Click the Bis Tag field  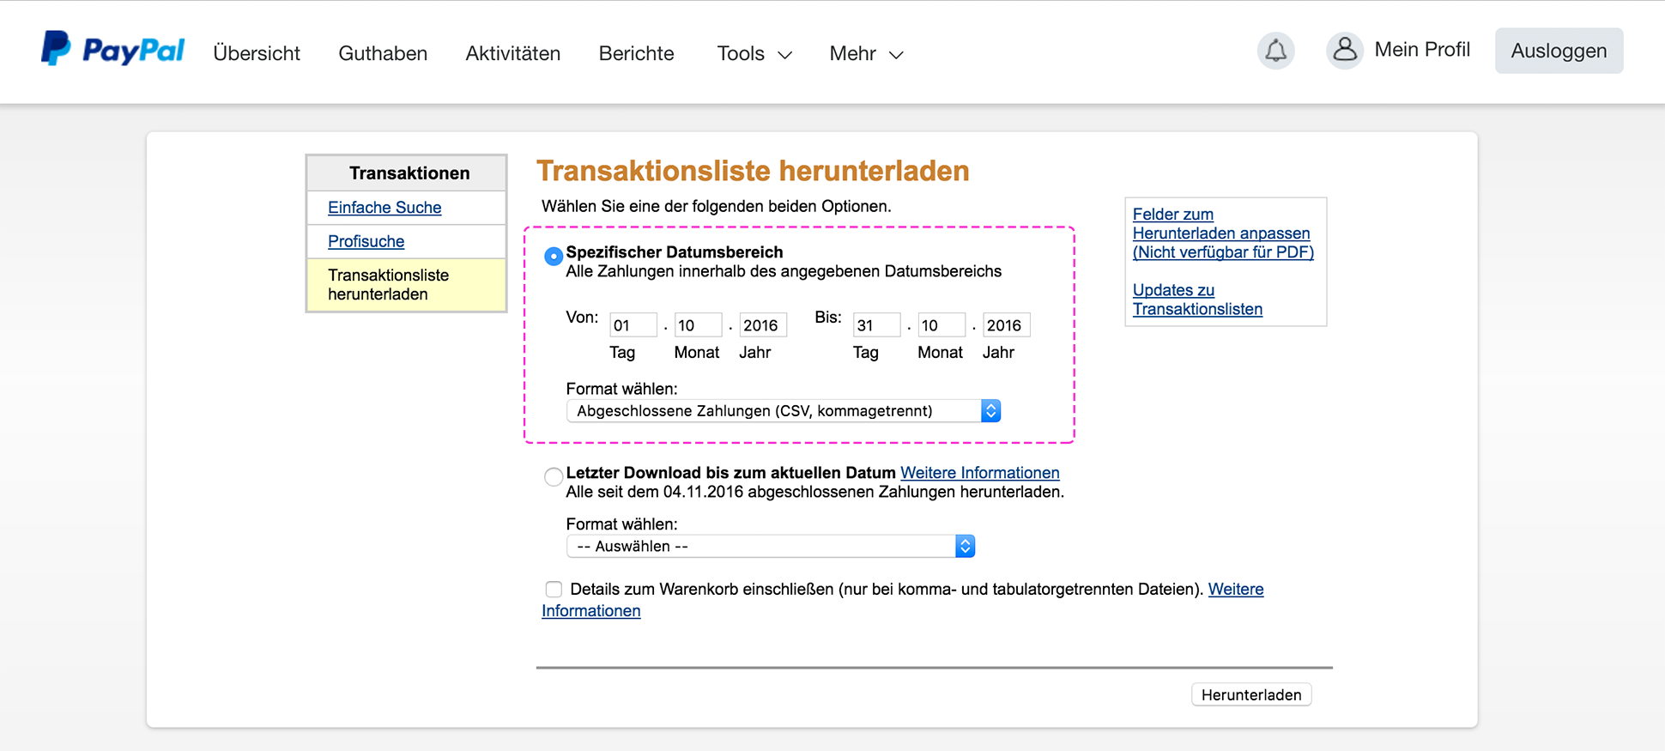[x=876, y=325]
